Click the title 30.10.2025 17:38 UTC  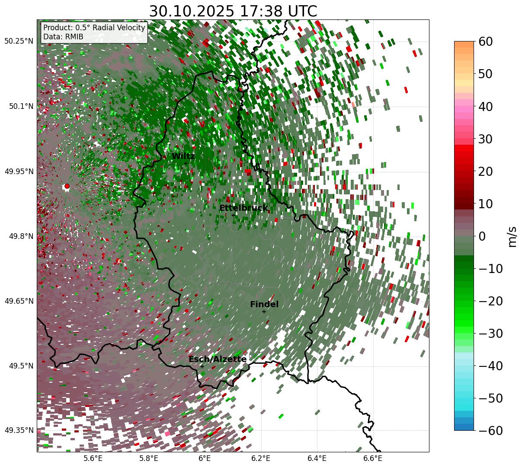point(233,11)
